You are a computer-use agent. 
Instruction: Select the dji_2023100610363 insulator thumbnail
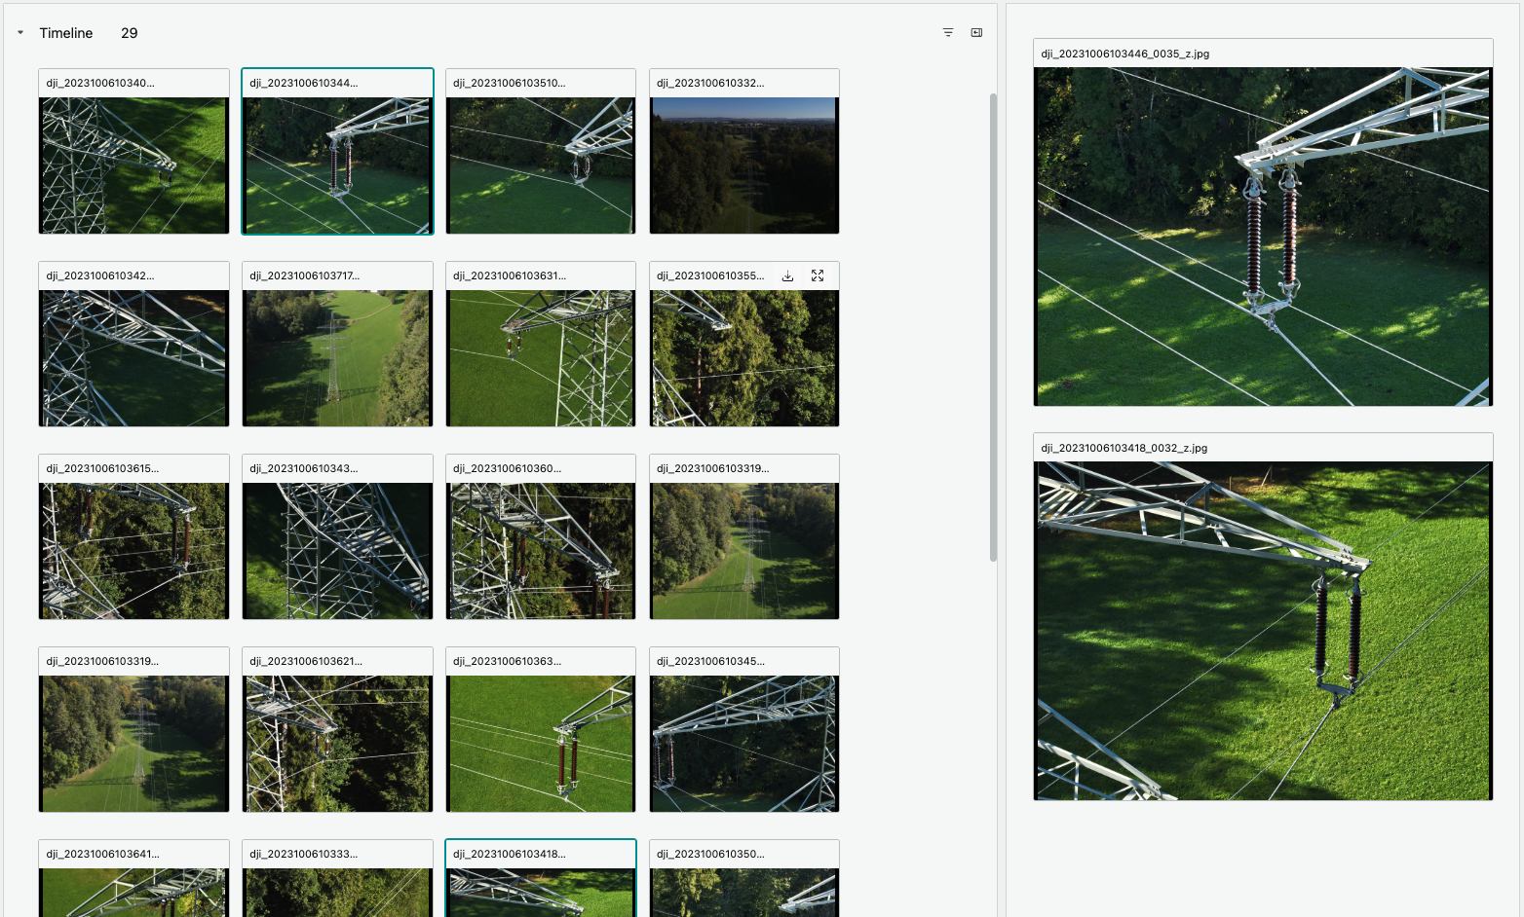(x=541, y=743)
